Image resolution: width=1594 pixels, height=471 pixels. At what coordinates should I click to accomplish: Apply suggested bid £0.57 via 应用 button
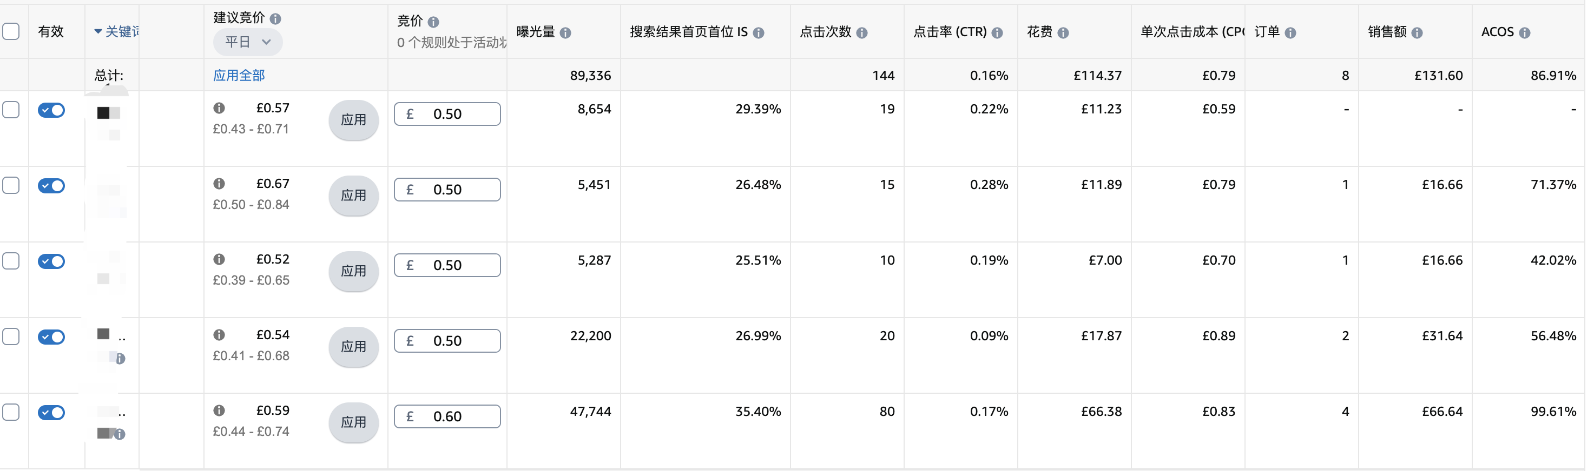pos(353,120)
